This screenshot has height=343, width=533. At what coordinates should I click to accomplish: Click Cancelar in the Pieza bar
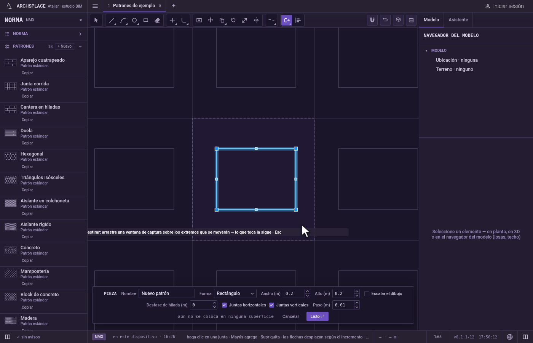coord(291,316)
